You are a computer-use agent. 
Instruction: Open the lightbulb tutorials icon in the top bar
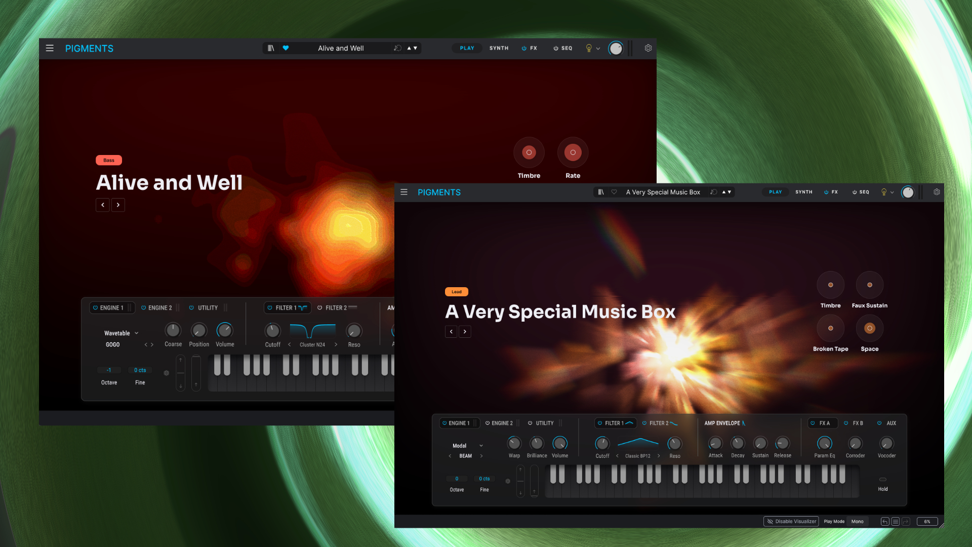[883, 192]
